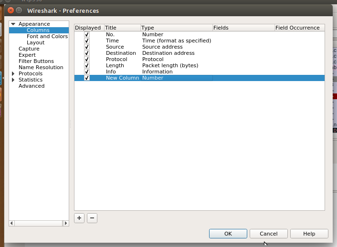Click the Title column header

click(122, 28)
